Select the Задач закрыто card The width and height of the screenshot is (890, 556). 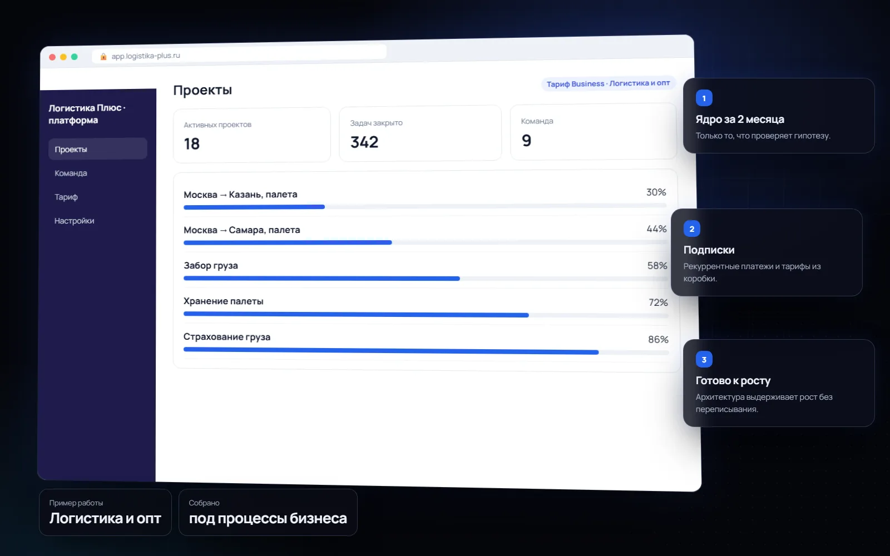point(420,133)
